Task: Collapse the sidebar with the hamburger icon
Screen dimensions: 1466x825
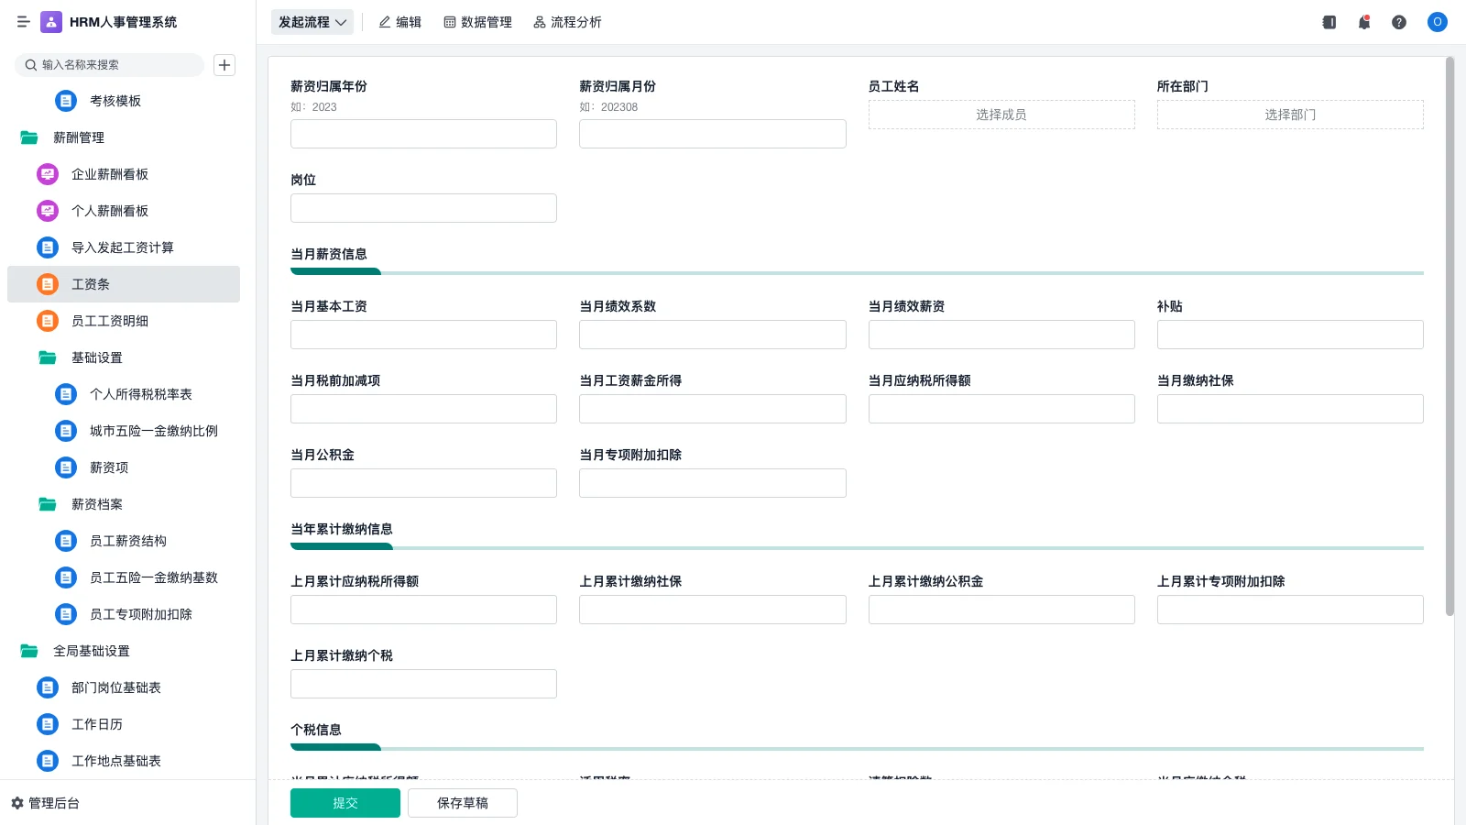Action: tap(24, 22)
